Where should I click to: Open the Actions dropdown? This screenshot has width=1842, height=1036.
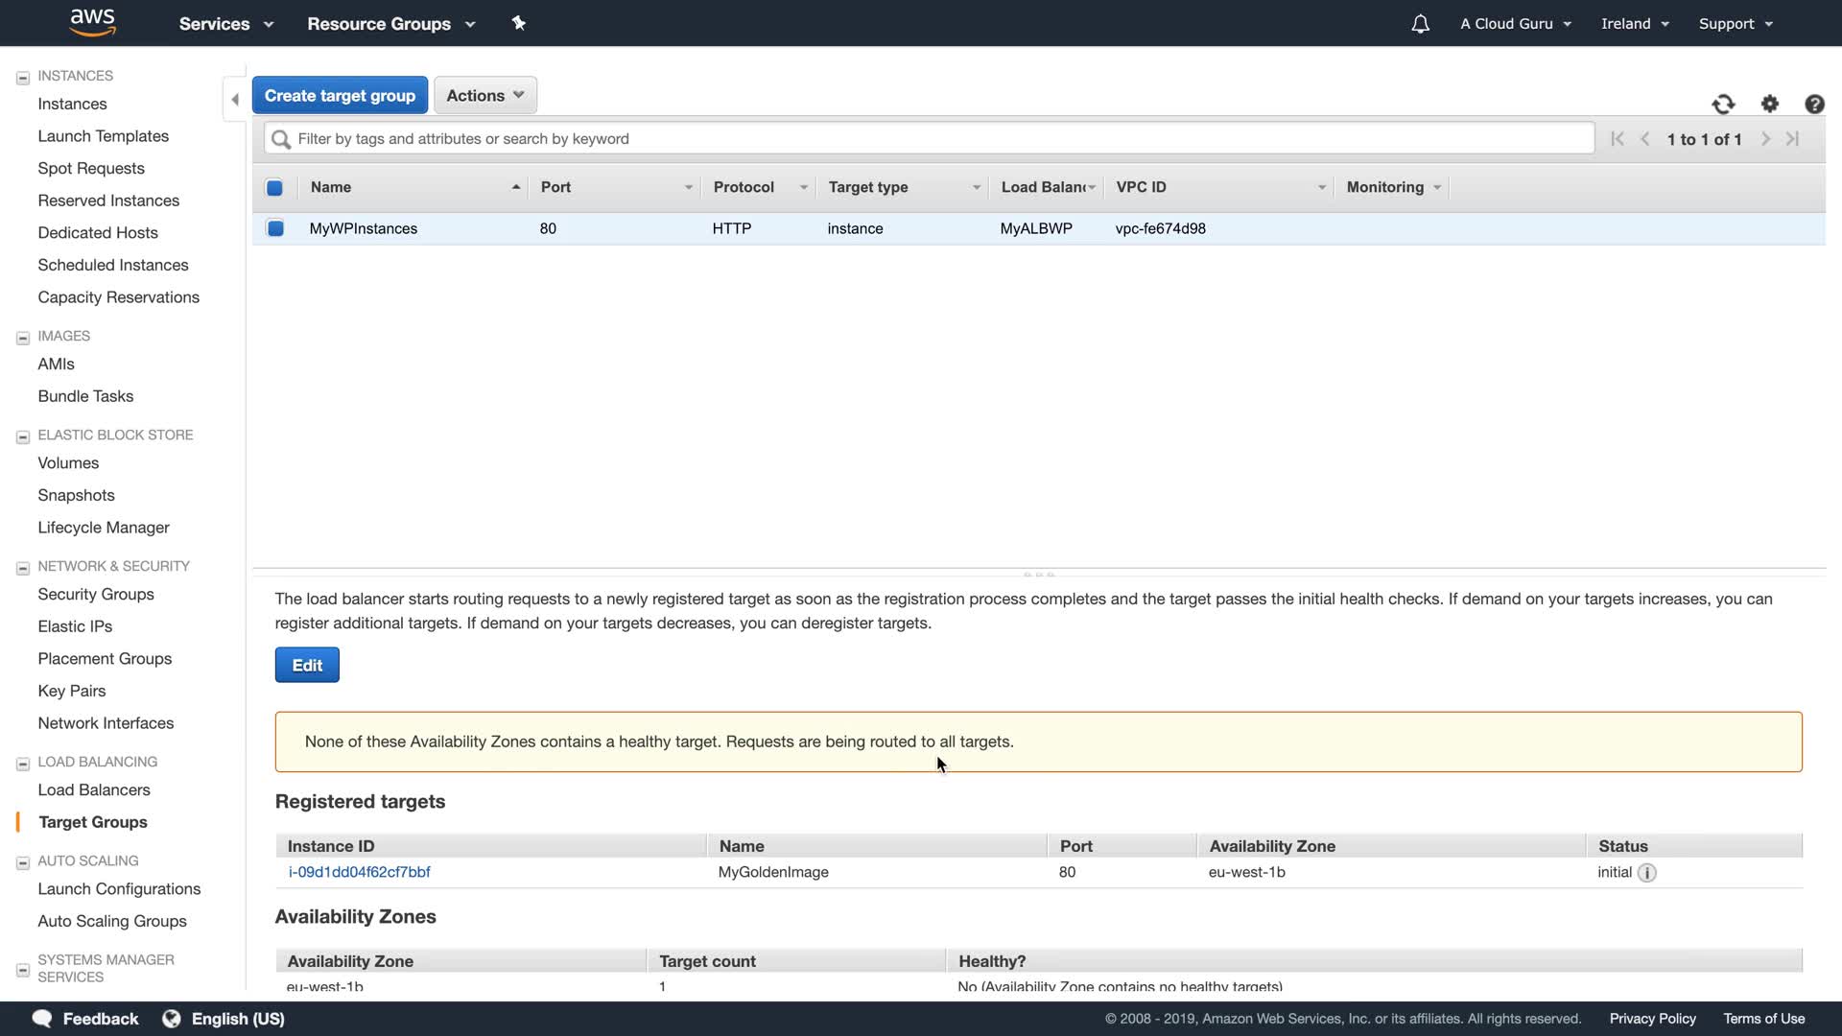click(x=484, y=95)
